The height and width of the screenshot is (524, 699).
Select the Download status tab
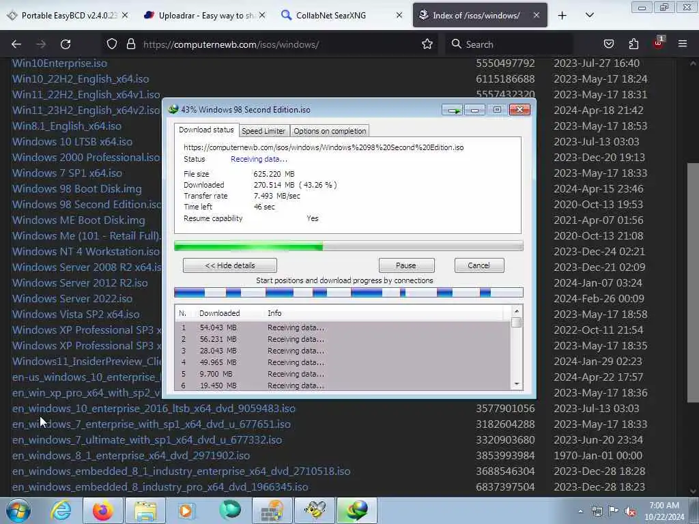pyautogui.click(x=206, y=130)
